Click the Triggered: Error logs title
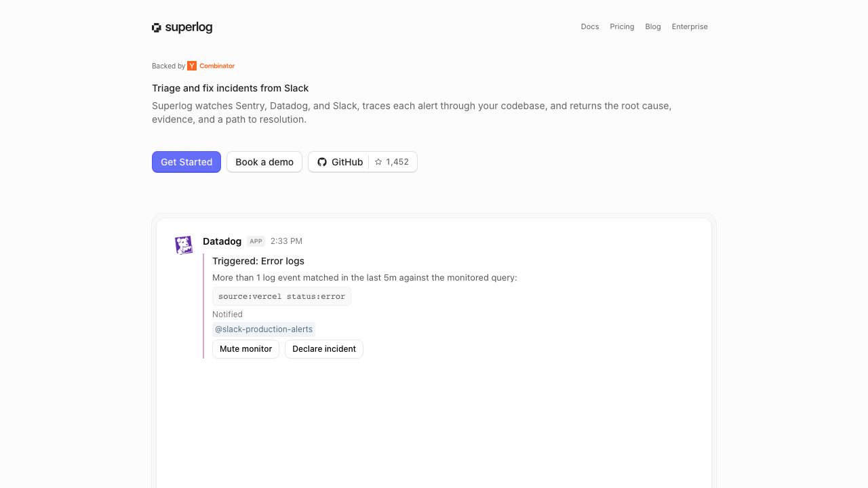This screenshot has height=488, width=868. tap(258, 261)
